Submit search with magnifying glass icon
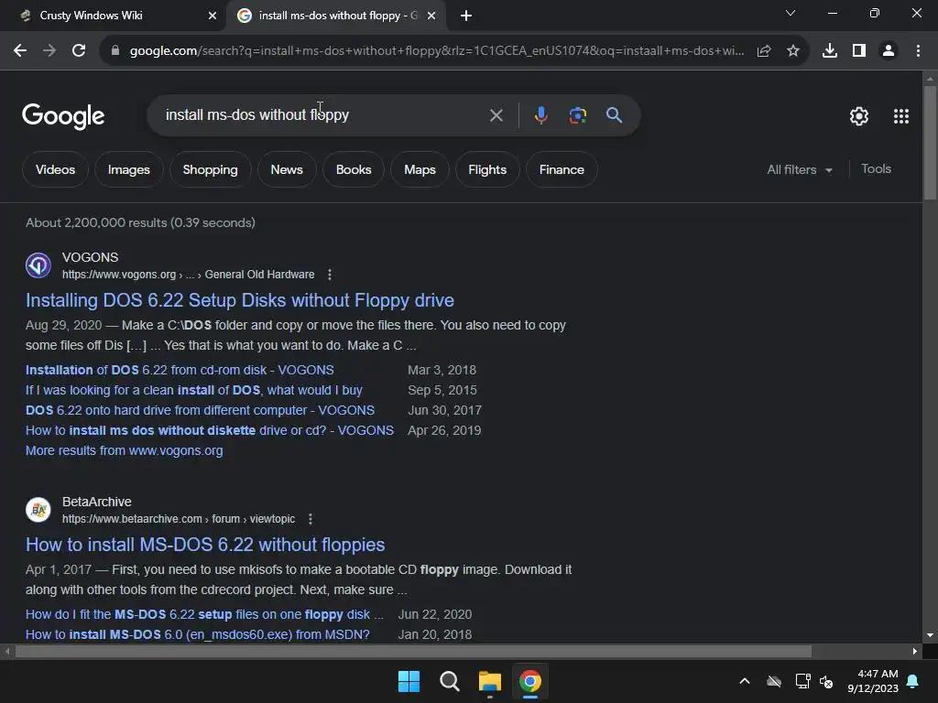The image size is (938, 703). pos(615,115)
